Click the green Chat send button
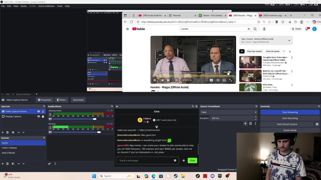This screenshot has width=321, height=180. pos(192,160)
